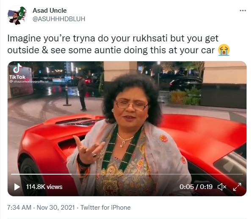
Task: Click the @shaziamanzoorofficial watermark text
Action: coord(29,82)
